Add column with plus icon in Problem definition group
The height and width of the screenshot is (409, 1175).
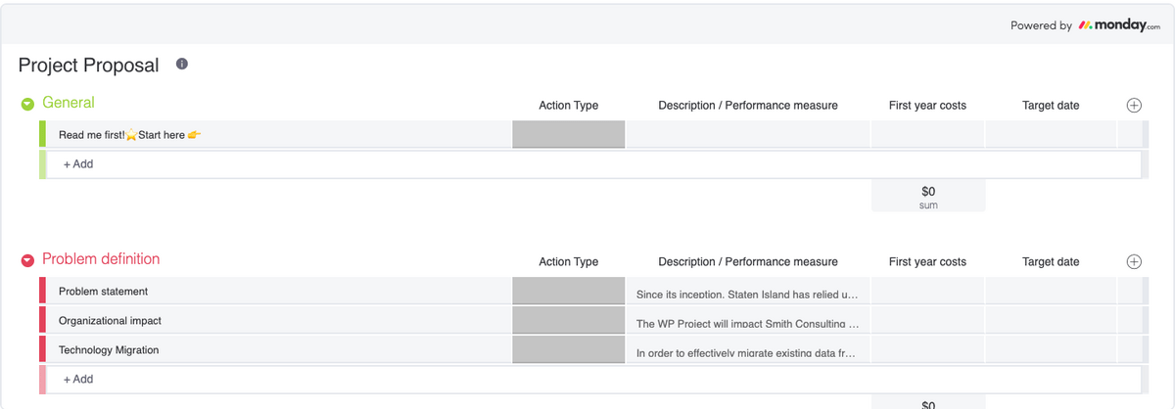(1134, 261)
